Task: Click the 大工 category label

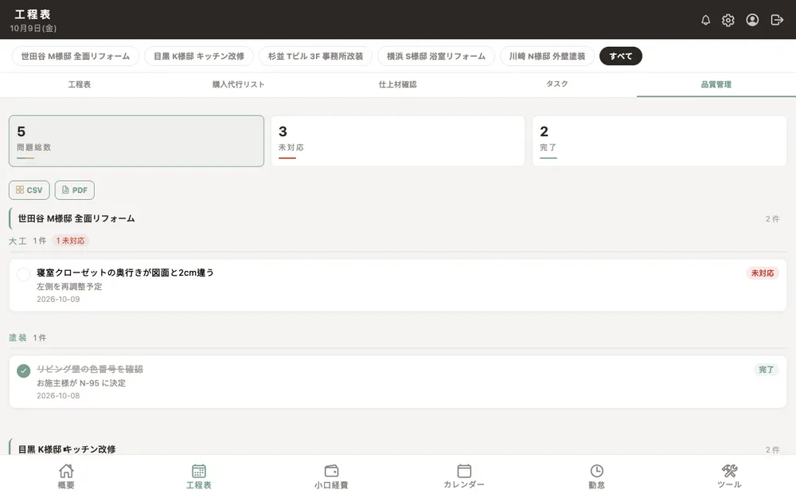Action: pos(18,241)
